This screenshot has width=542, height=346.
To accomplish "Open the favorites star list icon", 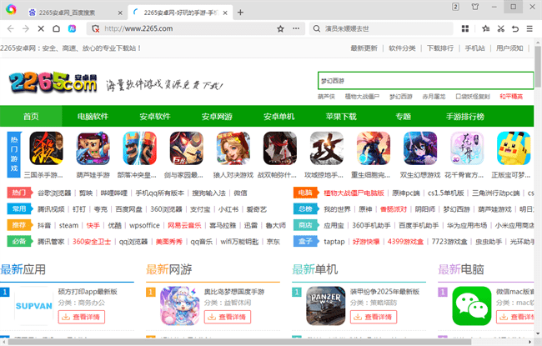I will 485,28.
